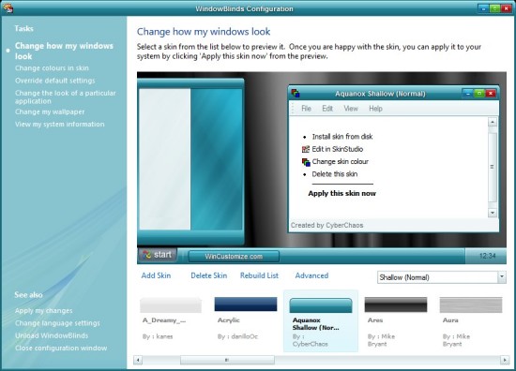Viewport: 516px width, 371px height.
Task: Select Change colours in skin task
Action: (52, 68)
